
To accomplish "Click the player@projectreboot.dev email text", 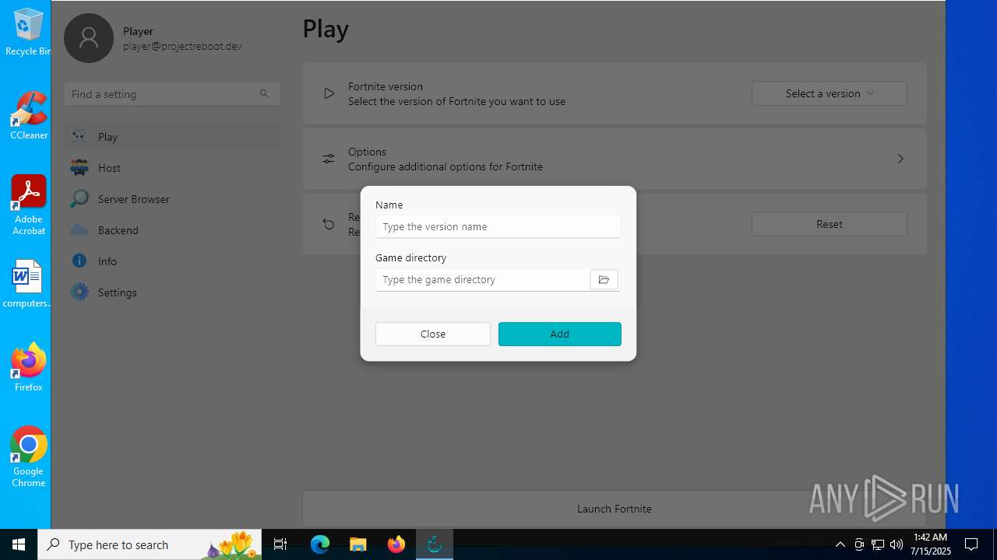I will pyautogui.click(x=182, y=46).
